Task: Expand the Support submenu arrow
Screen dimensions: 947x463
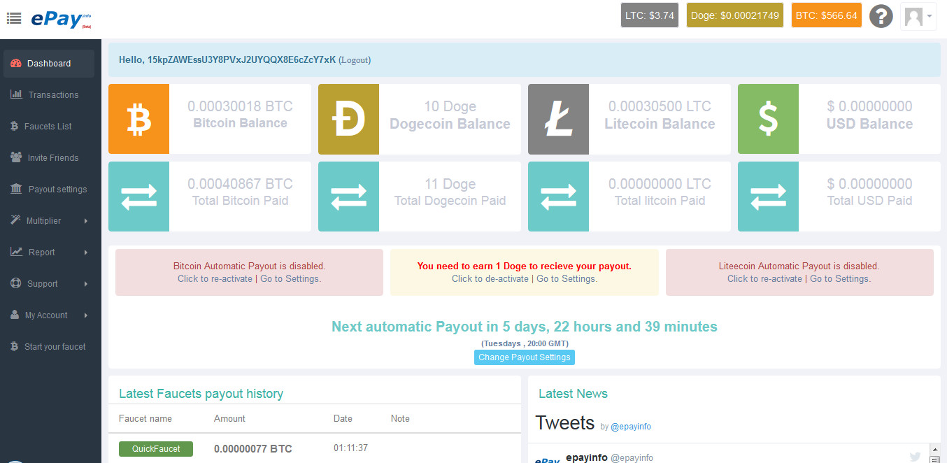Action: point(86,284)
